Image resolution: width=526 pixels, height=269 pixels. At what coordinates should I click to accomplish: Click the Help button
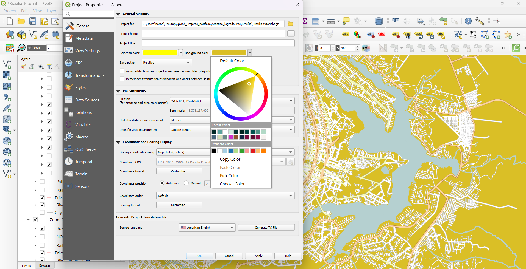click(x=288, y=256)
